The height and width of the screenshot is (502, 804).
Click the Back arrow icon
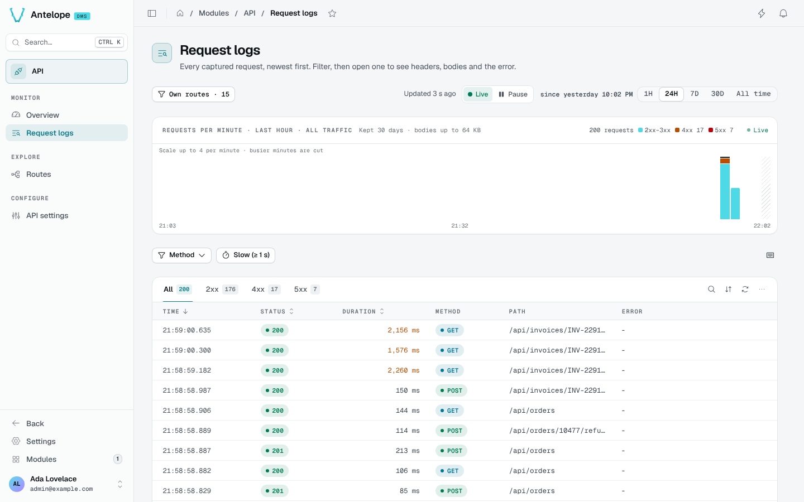pos(16,423)
